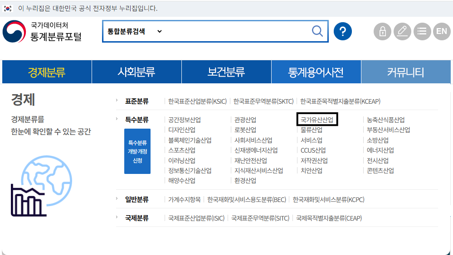
Task: Open the 통합분류검색 dropdown
Action: tap(134, 31)
